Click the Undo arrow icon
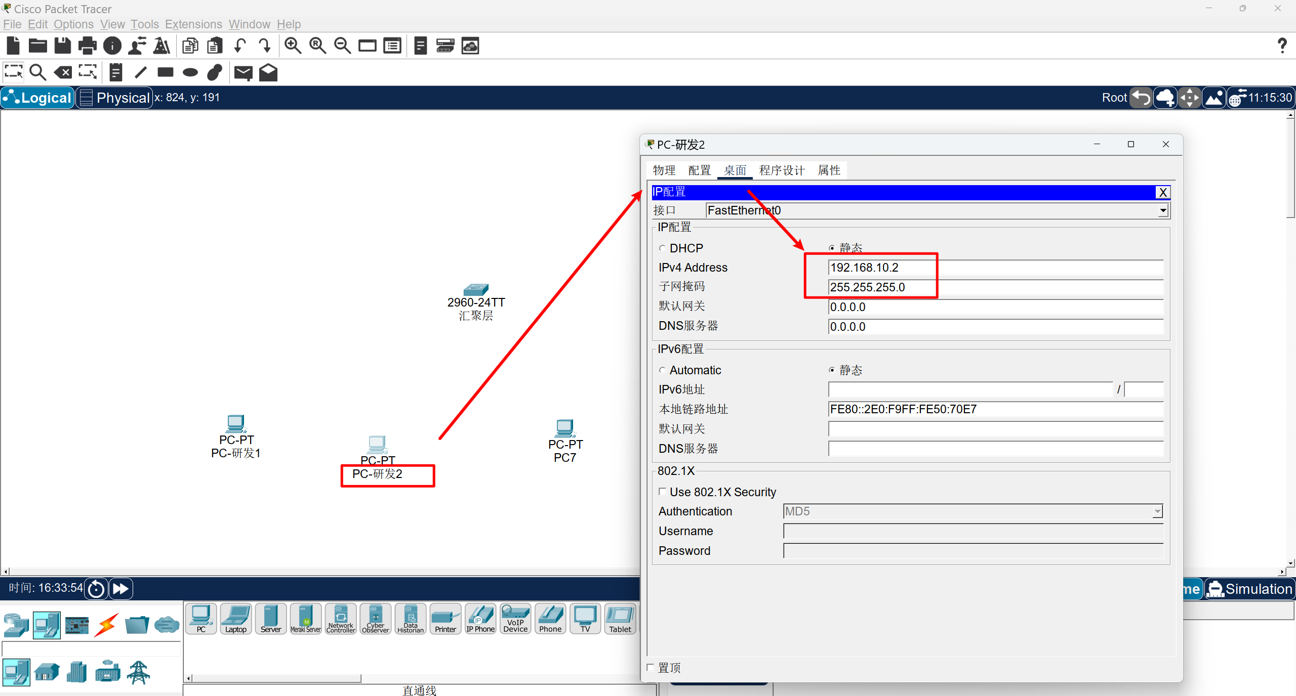Image resolution: width=1296 pixels, height=696 pixels. [240, 46]
